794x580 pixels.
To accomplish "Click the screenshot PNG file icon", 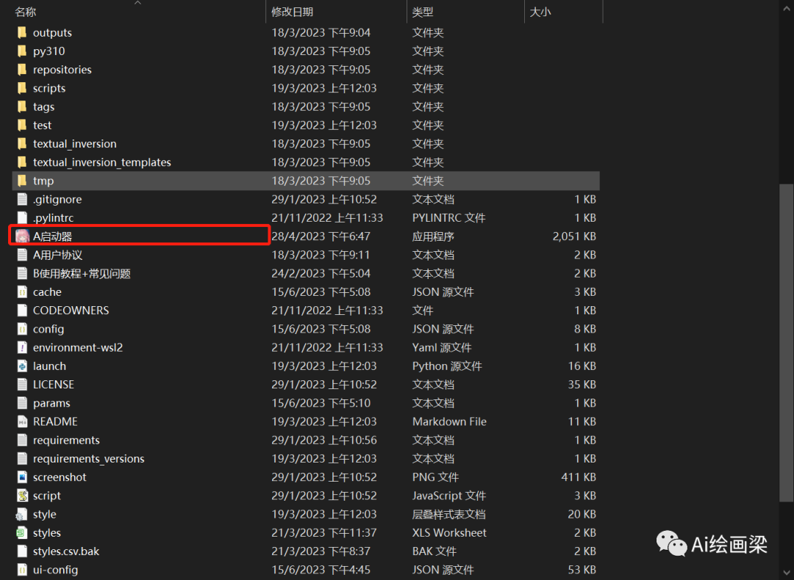I will click(x=22, y=477).
